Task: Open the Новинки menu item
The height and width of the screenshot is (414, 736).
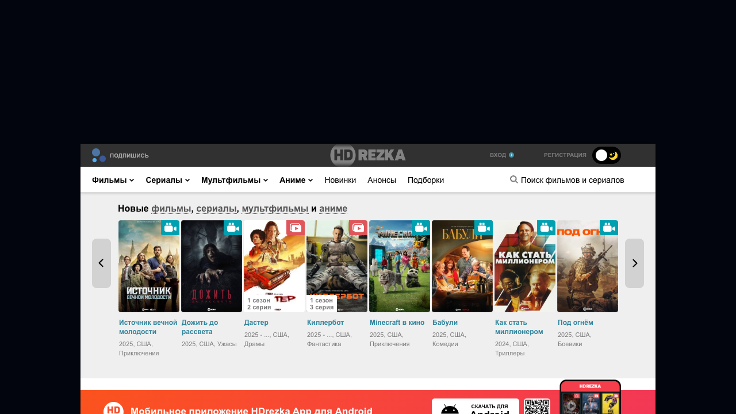Action: (340, 180)
